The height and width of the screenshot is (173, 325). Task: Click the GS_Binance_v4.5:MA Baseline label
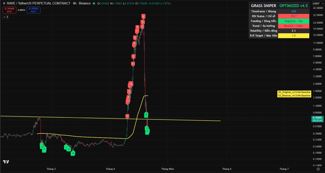tap(294, 96)
